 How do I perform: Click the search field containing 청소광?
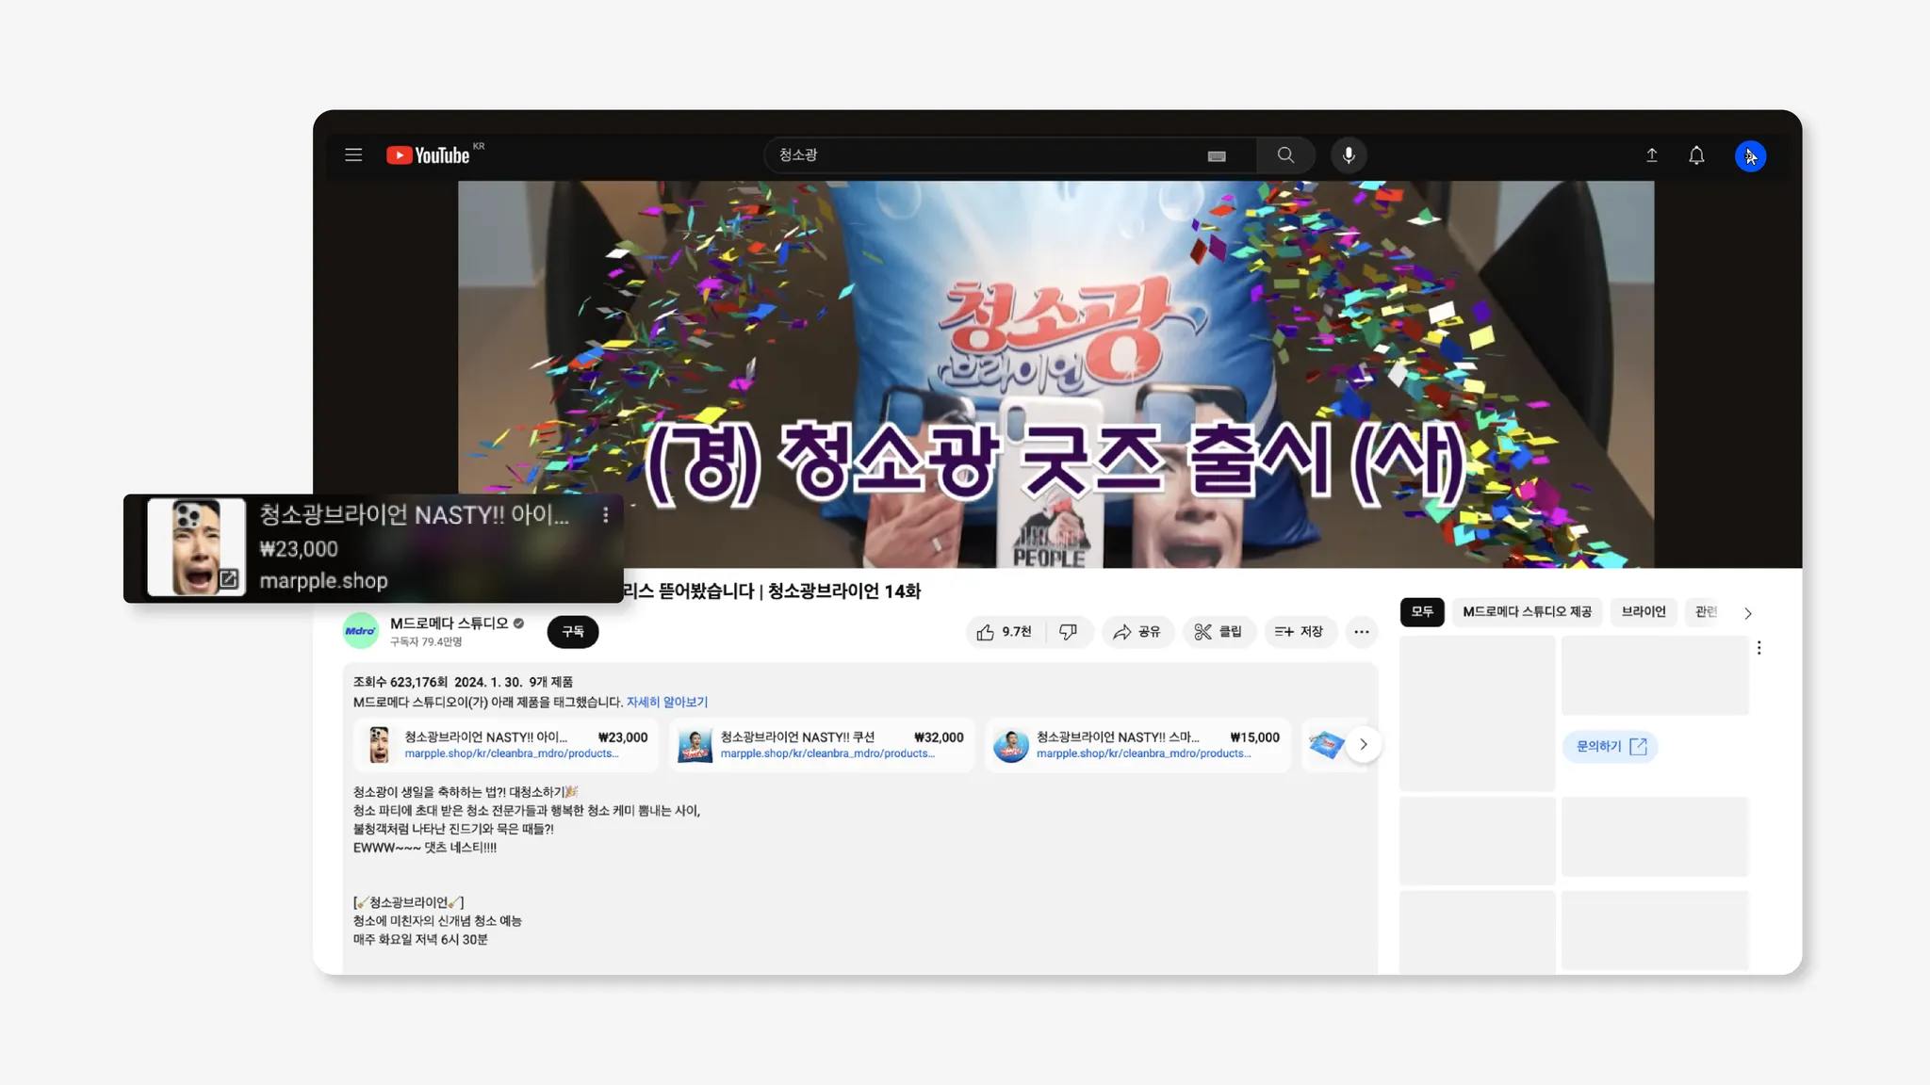click(980, 155)
